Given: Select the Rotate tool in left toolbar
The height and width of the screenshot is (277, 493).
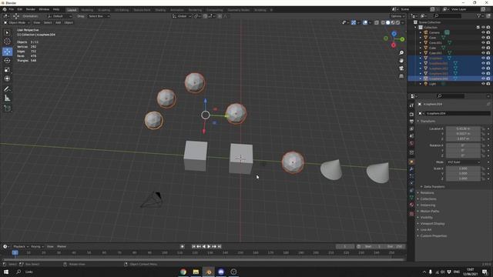Looking at the screenshot, I should point(7,60).
